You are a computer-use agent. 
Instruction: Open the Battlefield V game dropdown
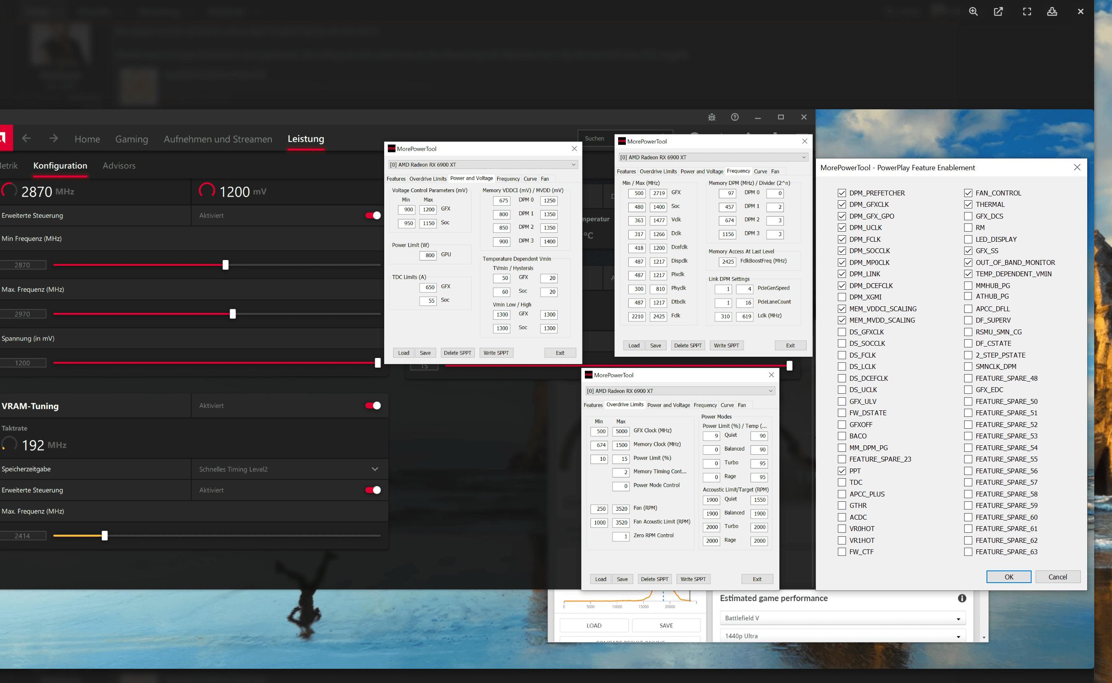tap(842, 618)
